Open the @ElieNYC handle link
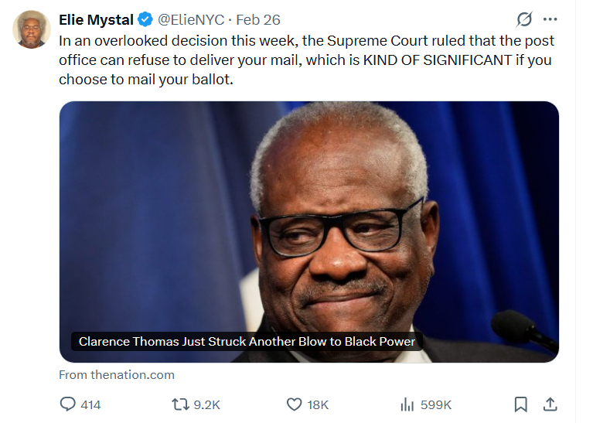This screenshot has height=423, width=593. [x=185, y=20]
